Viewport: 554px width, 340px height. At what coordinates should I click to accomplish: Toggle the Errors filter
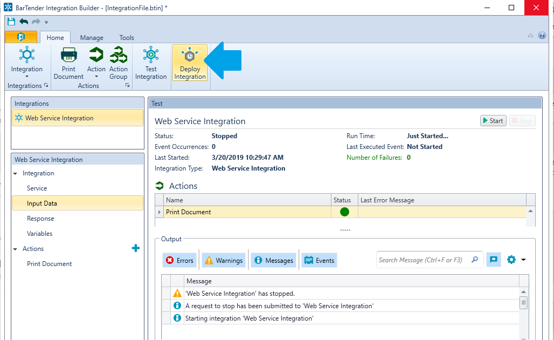tap(180, 260)
